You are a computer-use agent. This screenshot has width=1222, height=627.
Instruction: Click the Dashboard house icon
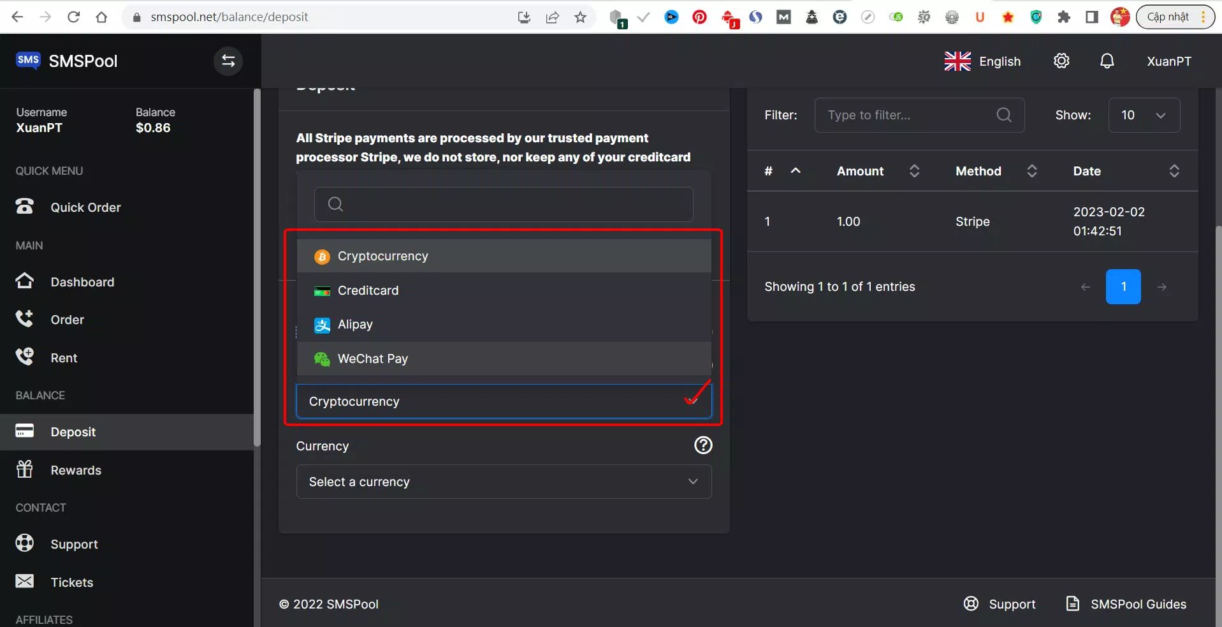click(25, 281)
